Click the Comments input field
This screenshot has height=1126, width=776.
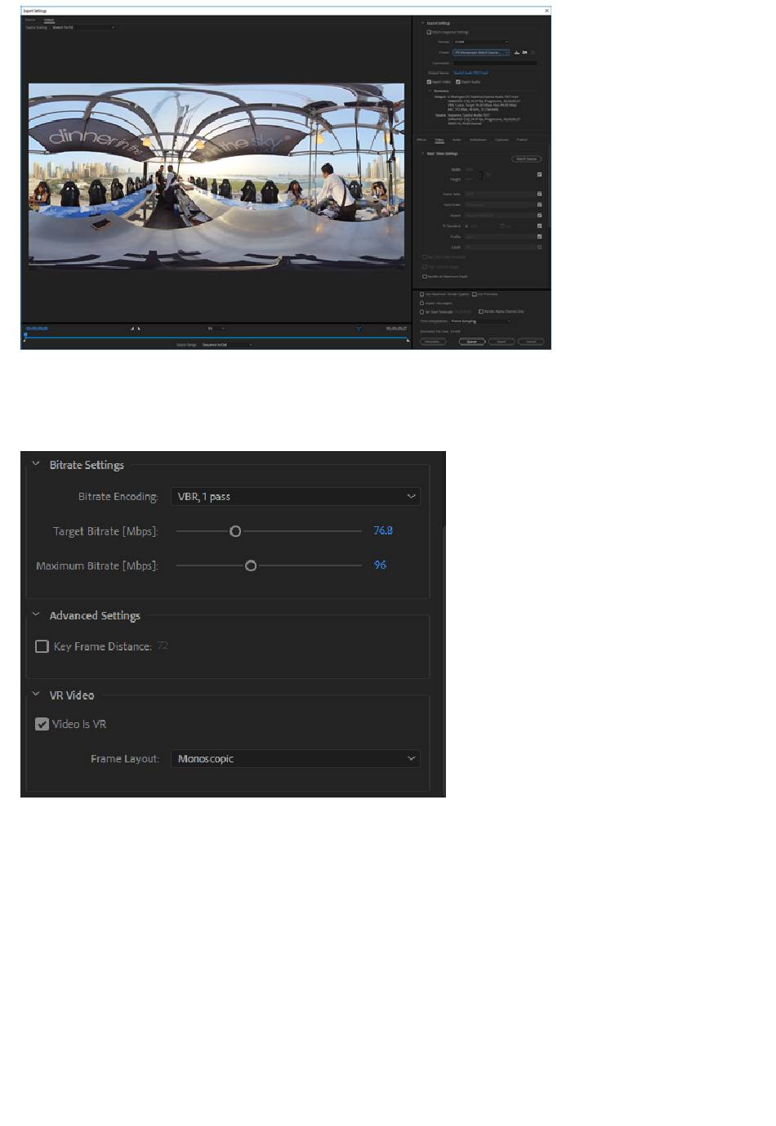(495, 63)
